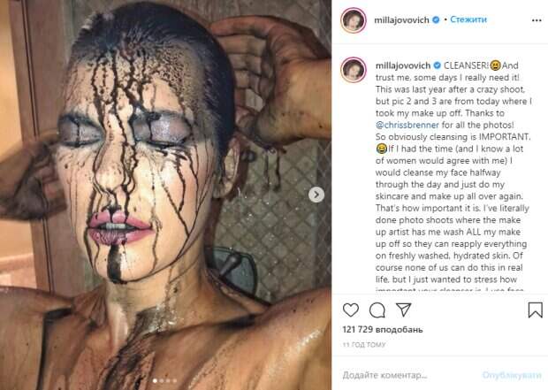
Task: Save the post with the bookmark icon
Action: pos(535,310)
